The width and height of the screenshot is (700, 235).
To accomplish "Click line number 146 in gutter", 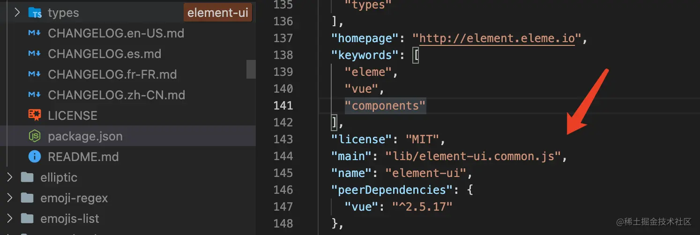I will [x=283, y=190].
